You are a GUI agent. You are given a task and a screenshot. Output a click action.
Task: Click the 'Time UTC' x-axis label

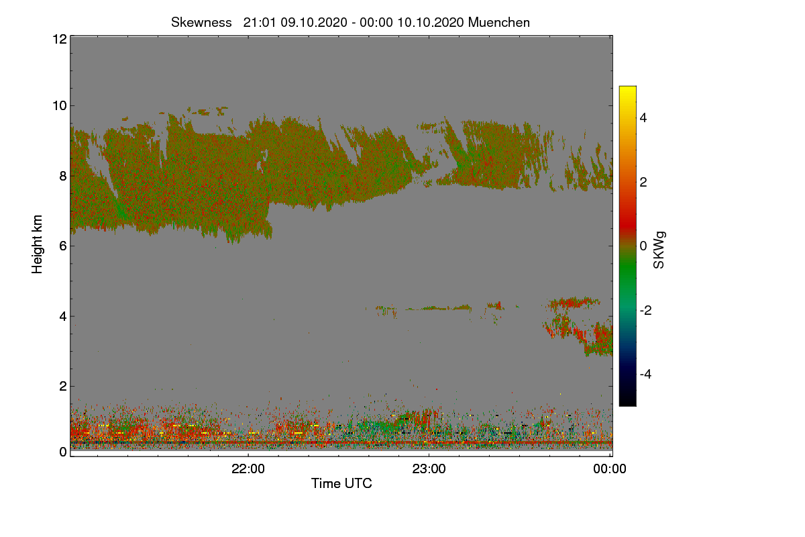pos(341,483)
